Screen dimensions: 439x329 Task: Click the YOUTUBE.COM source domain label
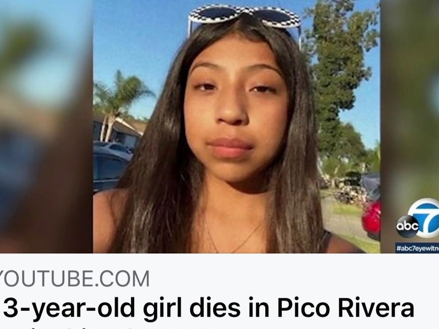pos(75,279)
